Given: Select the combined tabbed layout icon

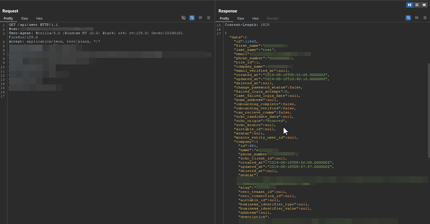Looking at the screenshot, I should pyautogui.click(x=424, y=5).
